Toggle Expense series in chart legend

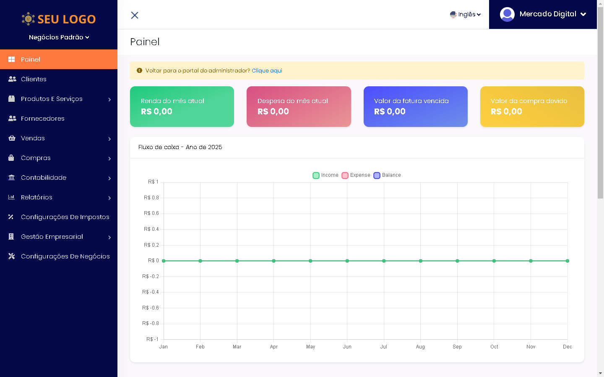tap(356, 175)
